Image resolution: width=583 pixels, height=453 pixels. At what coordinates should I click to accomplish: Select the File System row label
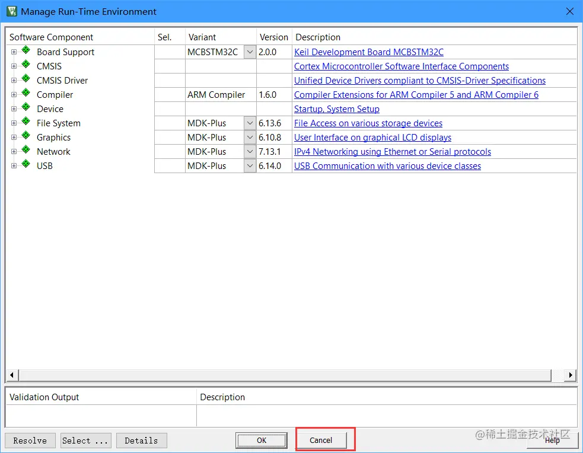[58, 123]
